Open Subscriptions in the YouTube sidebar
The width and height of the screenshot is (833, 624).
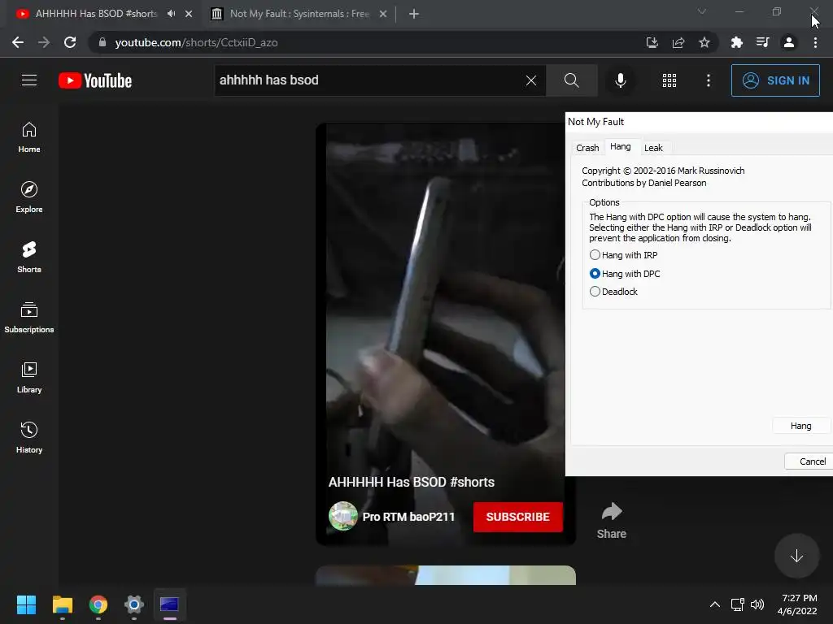click(29, 318)
